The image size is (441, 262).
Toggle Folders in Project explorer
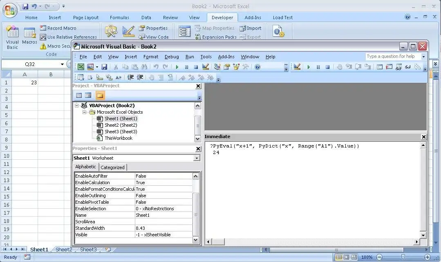coord(100,95)
